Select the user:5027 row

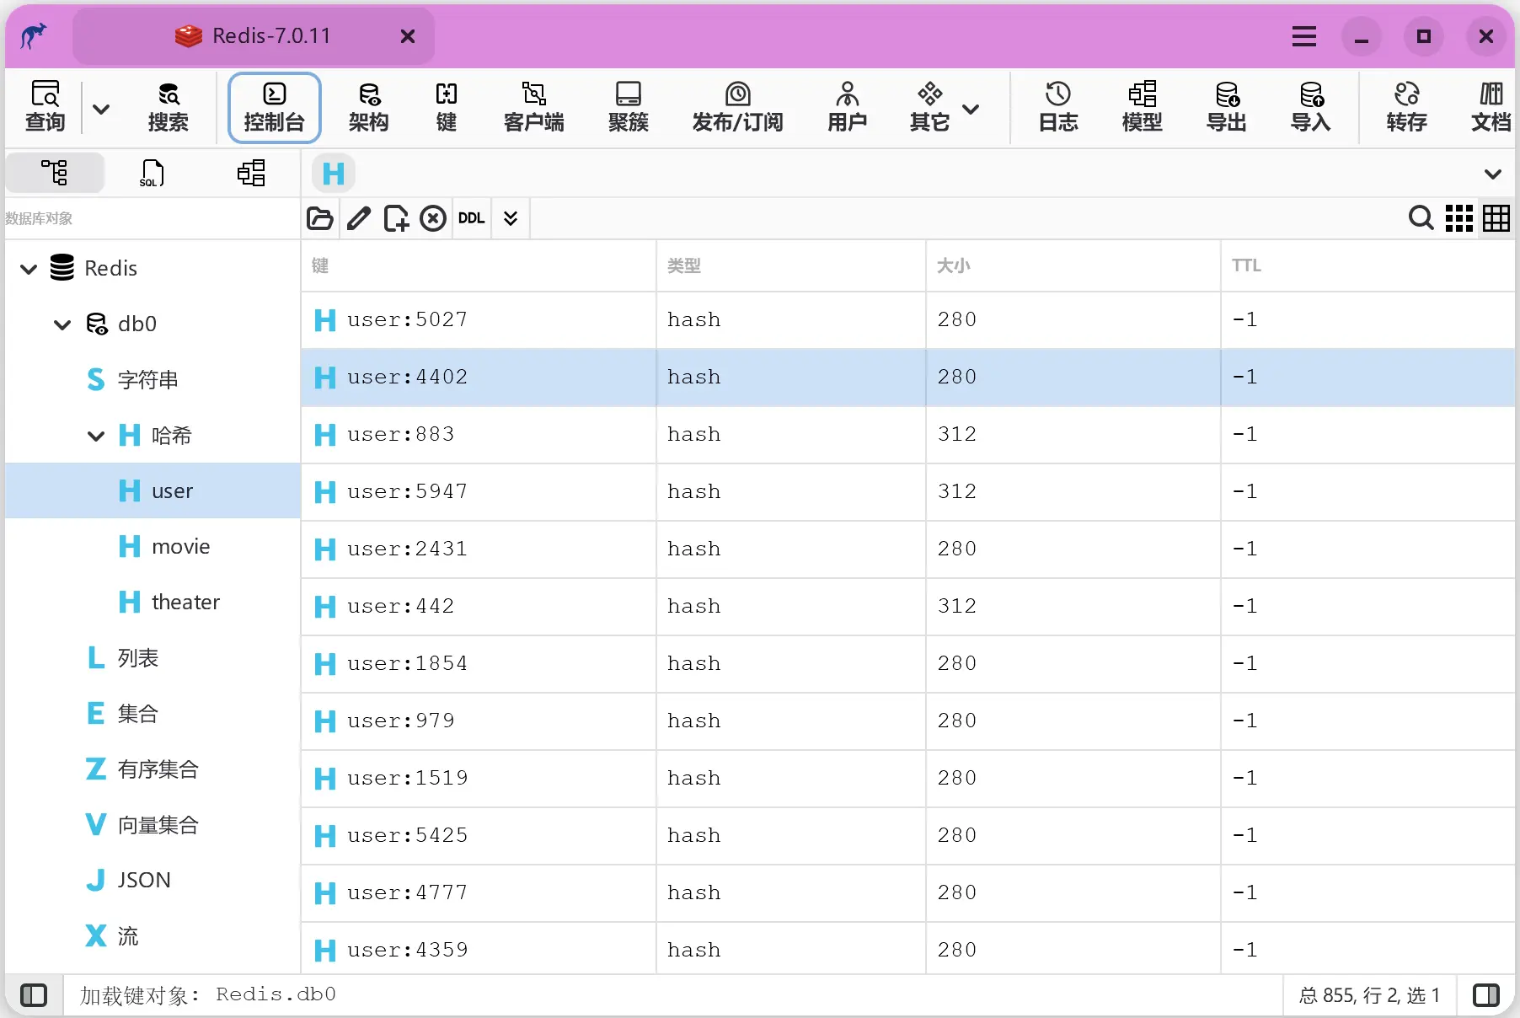[x=908, y=320]
